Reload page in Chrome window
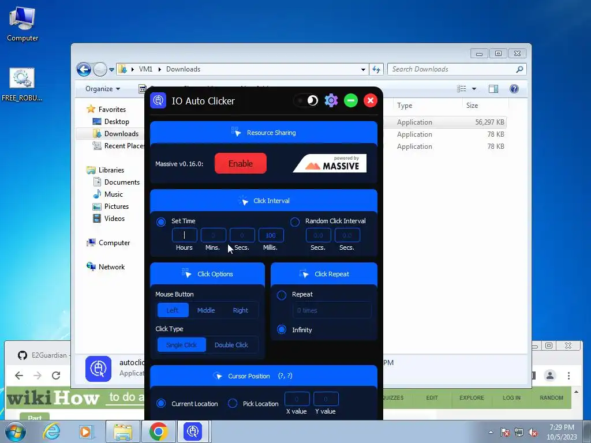The width and height of the screenshot is (591, 443). pos(56,375)
